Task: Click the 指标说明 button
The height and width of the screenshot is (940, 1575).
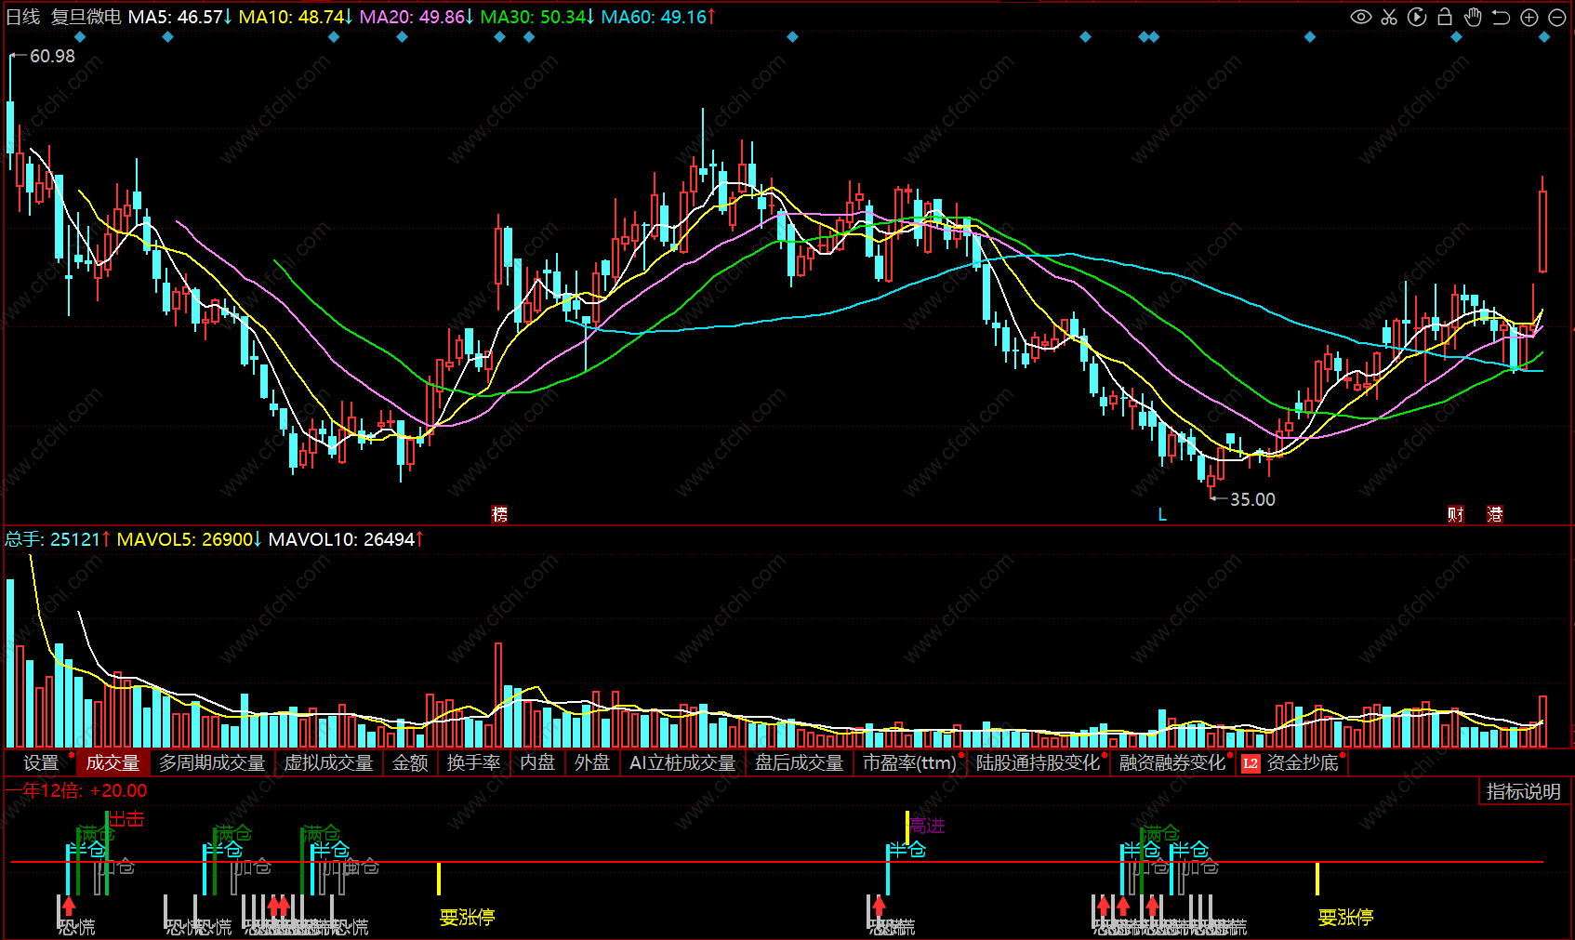Action: coord(1523,791)
